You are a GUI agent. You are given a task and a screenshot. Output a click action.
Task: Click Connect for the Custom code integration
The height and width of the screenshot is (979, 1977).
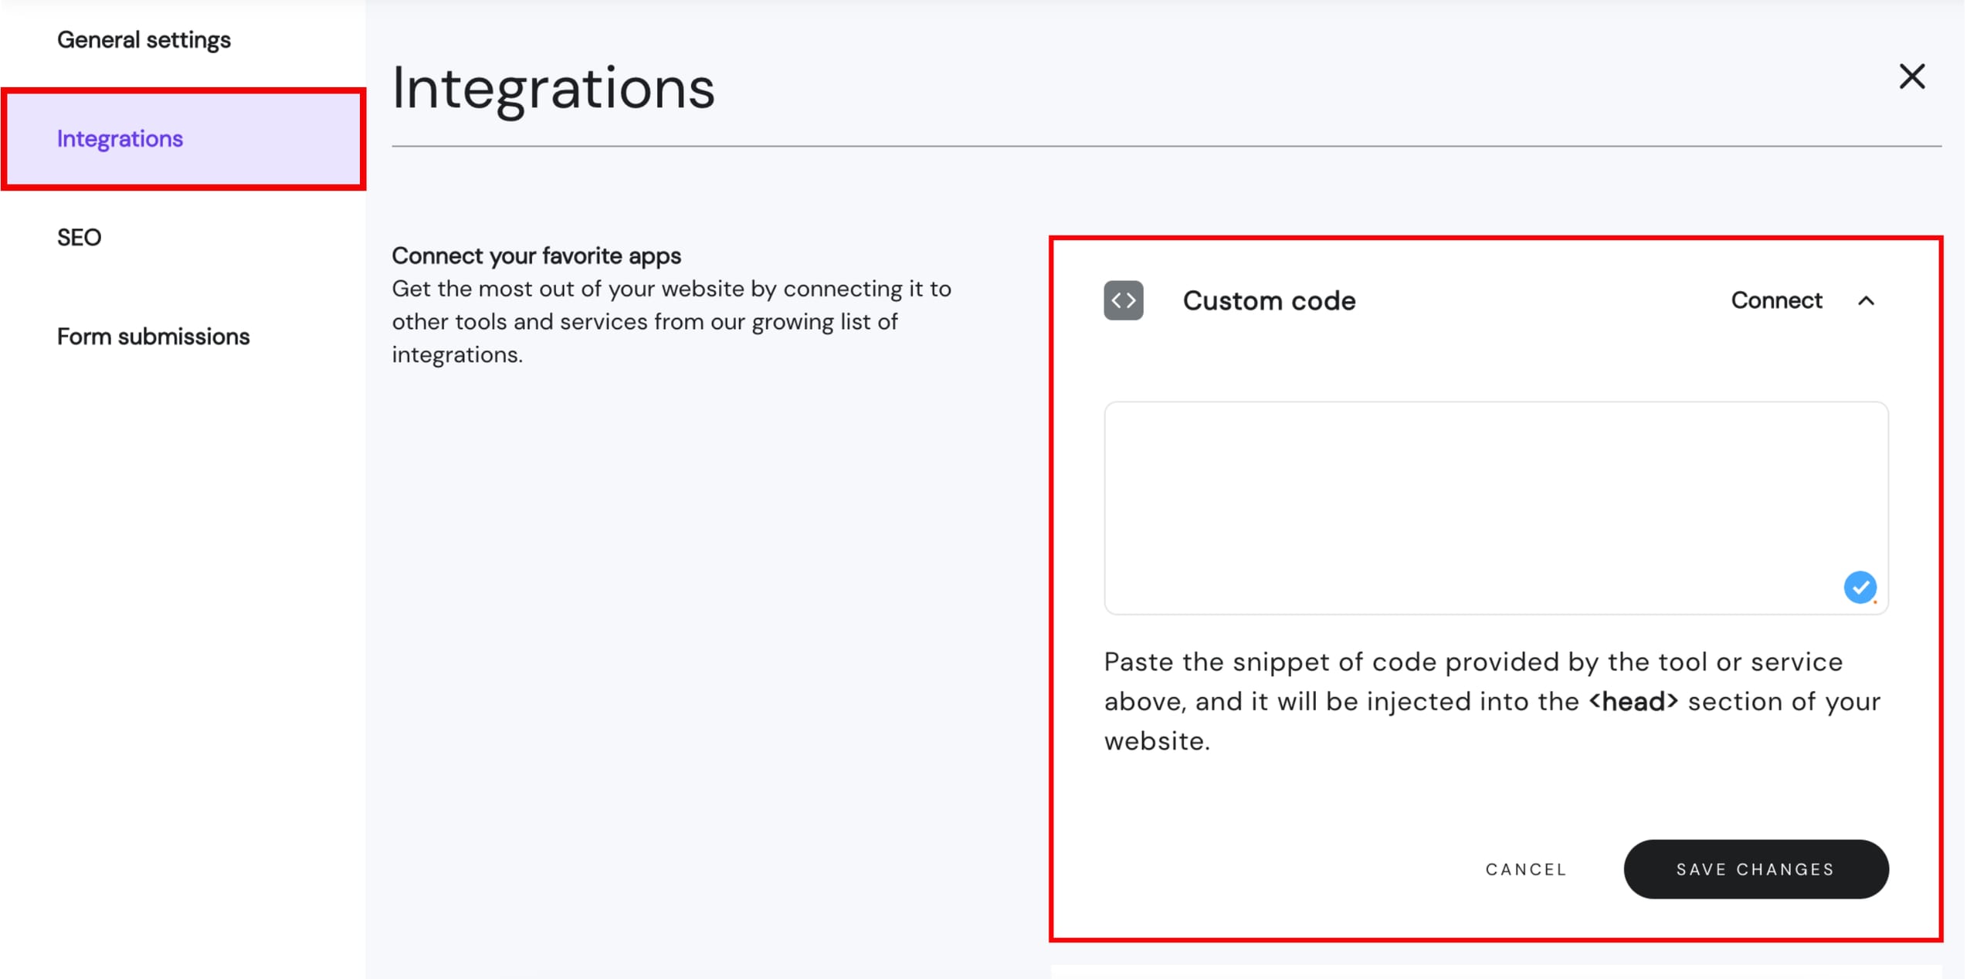(x=1777, y=300)
